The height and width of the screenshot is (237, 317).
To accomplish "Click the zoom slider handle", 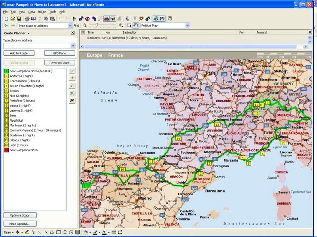I will click(97, 25).
